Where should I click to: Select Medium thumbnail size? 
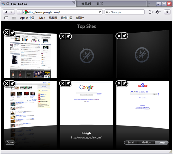pyautogui.click(x=146, y=142)
